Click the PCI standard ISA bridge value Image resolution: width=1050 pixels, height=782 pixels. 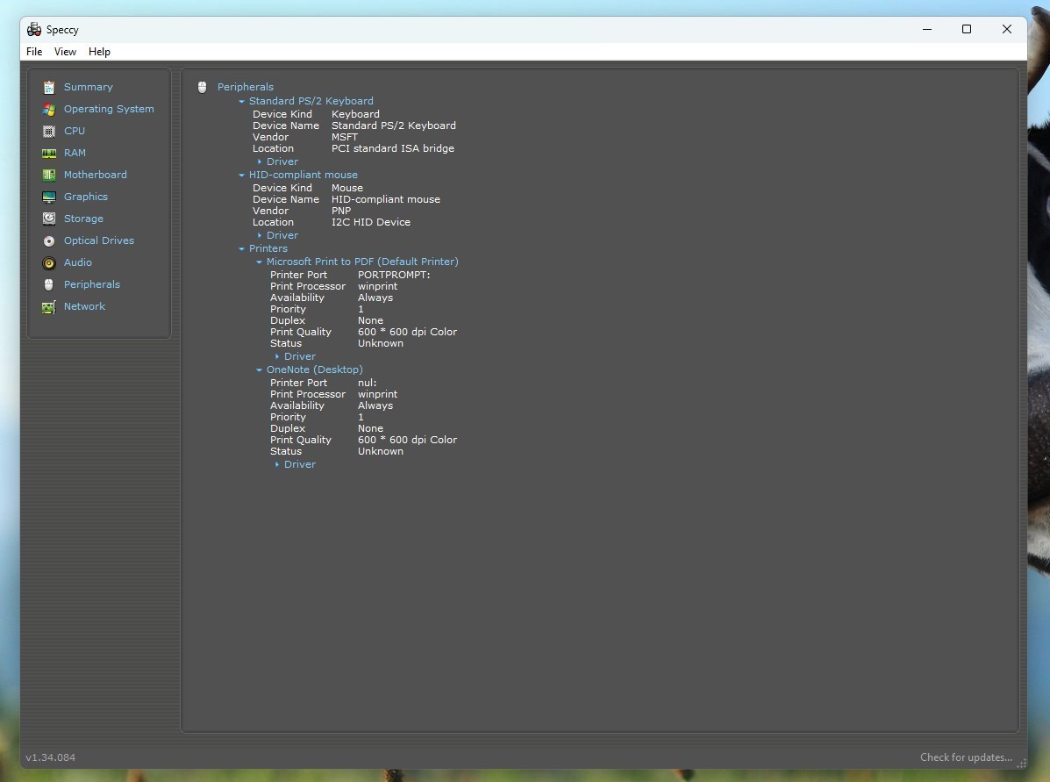pos(392,148)
